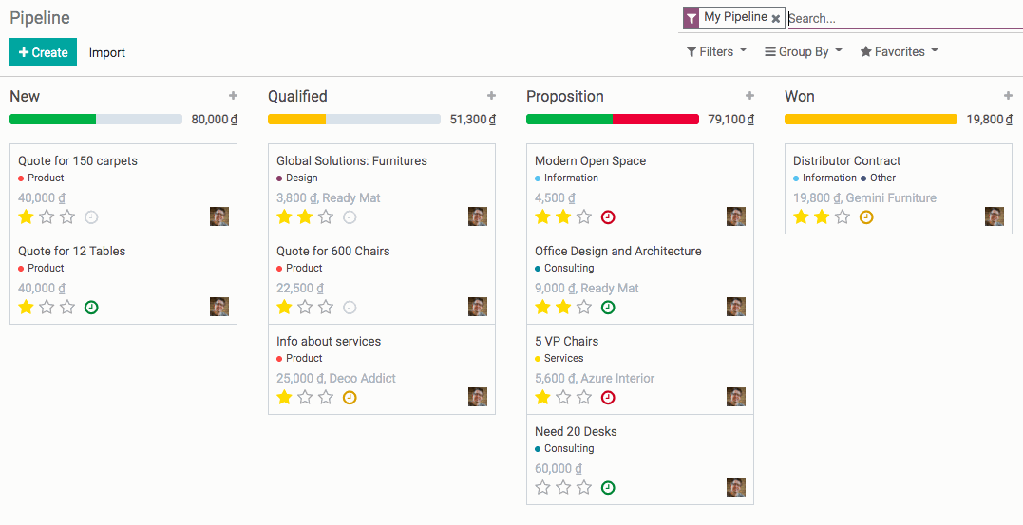
Task: Open the Global Solutions: Furnitures card
Action: tap(351, 161)
